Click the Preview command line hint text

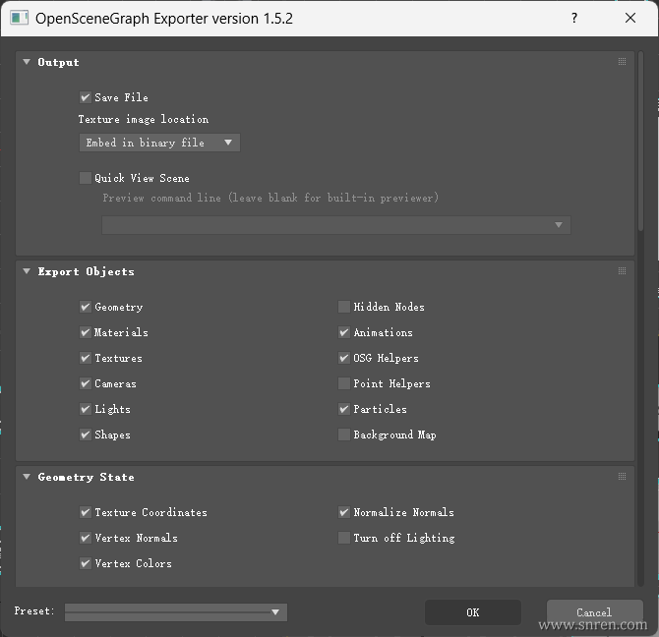point(270,198)
